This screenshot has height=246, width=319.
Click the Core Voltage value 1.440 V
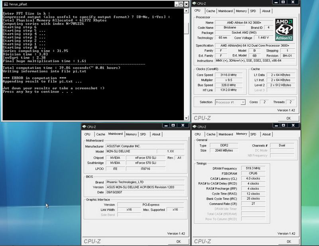[x=264, y=37]
